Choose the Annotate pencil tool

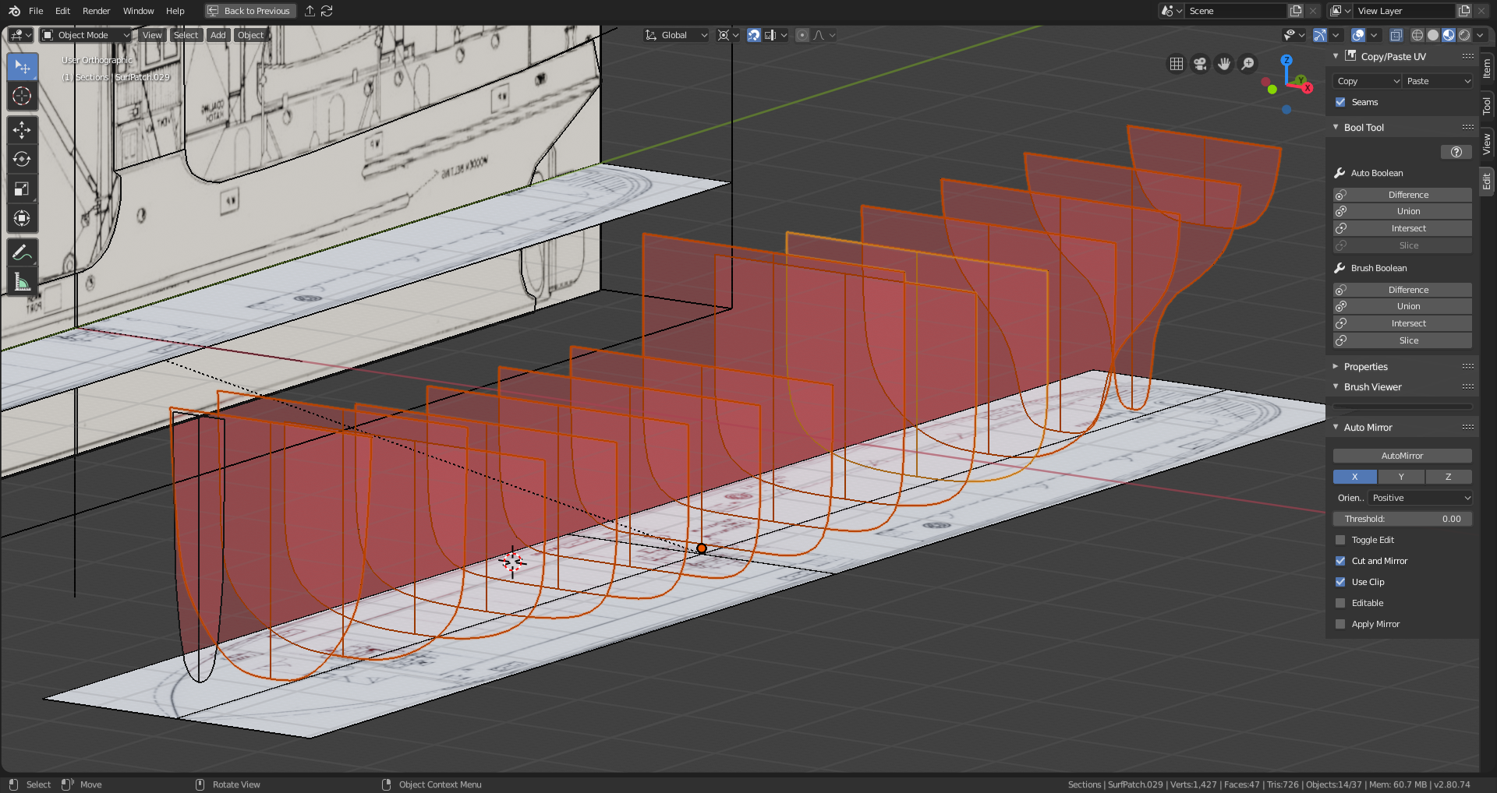(x=22, y=252)
